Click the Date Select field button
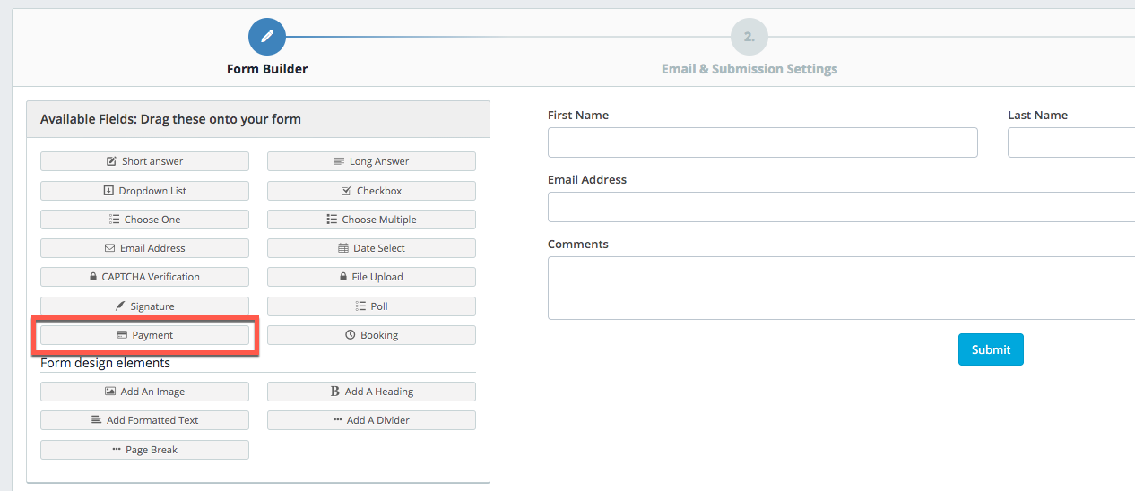1135x491 pixels. click(x=371, y=248)
